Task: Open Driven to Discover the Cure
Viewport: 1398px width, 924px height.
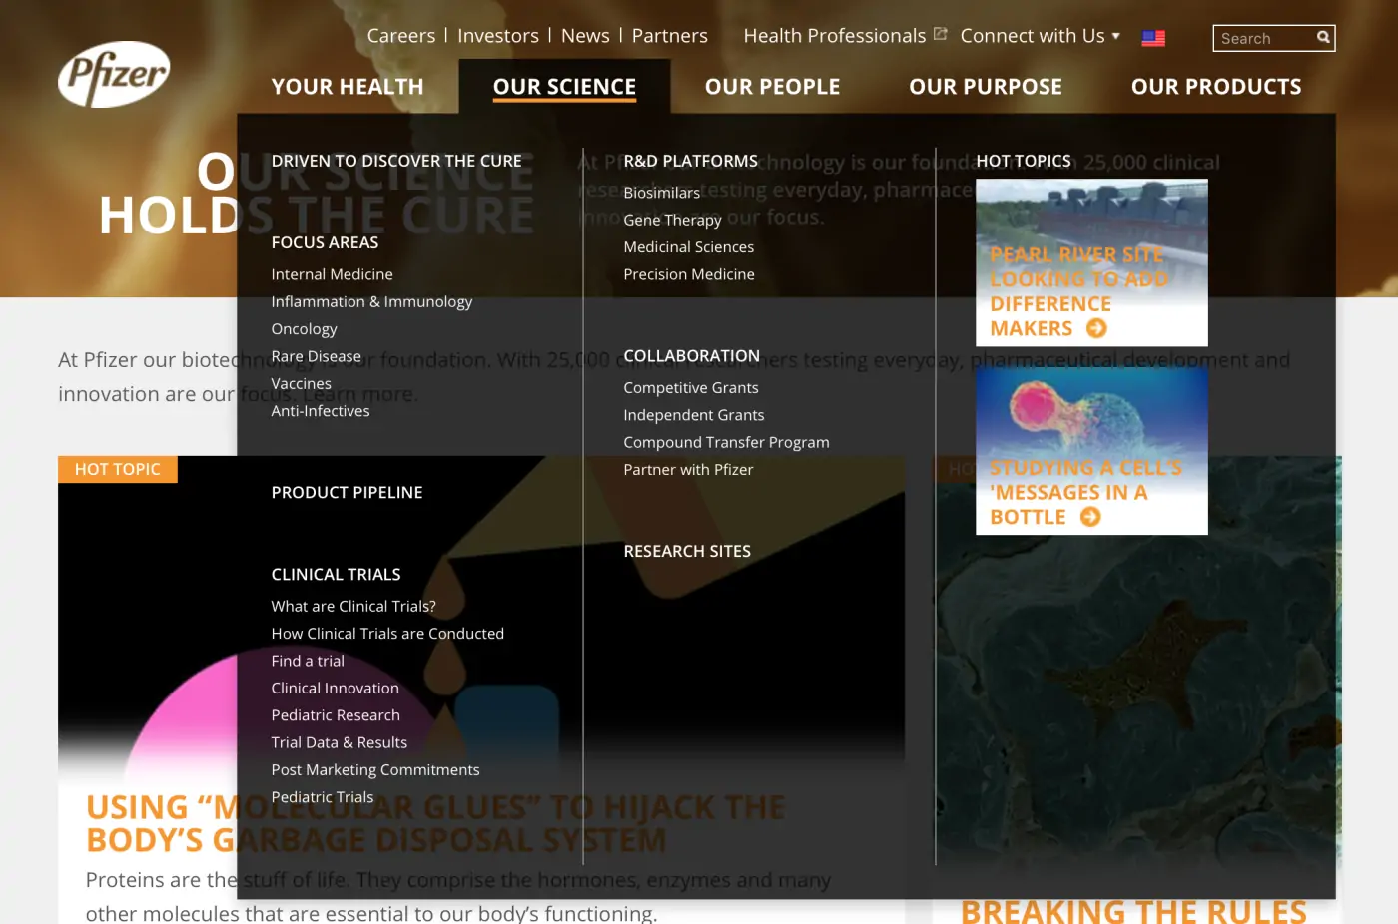Action: [396, 161]
